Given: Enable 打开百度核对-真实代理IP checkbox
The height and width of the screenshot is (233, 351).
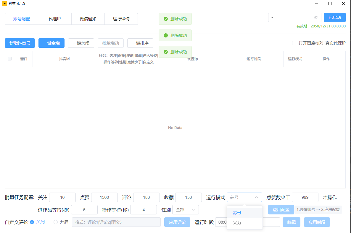Looking at the screenshot, I should click(x=294, y=43).
